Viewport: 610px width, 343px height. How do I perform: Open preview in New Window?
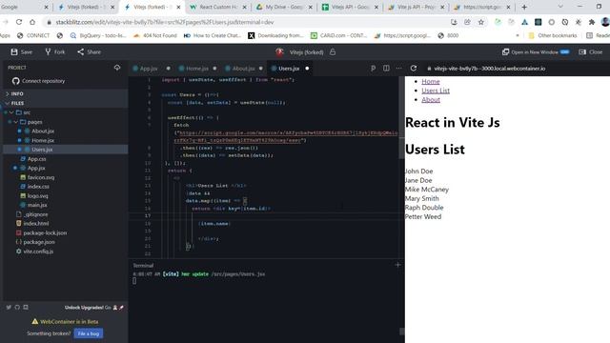[536, 51]
